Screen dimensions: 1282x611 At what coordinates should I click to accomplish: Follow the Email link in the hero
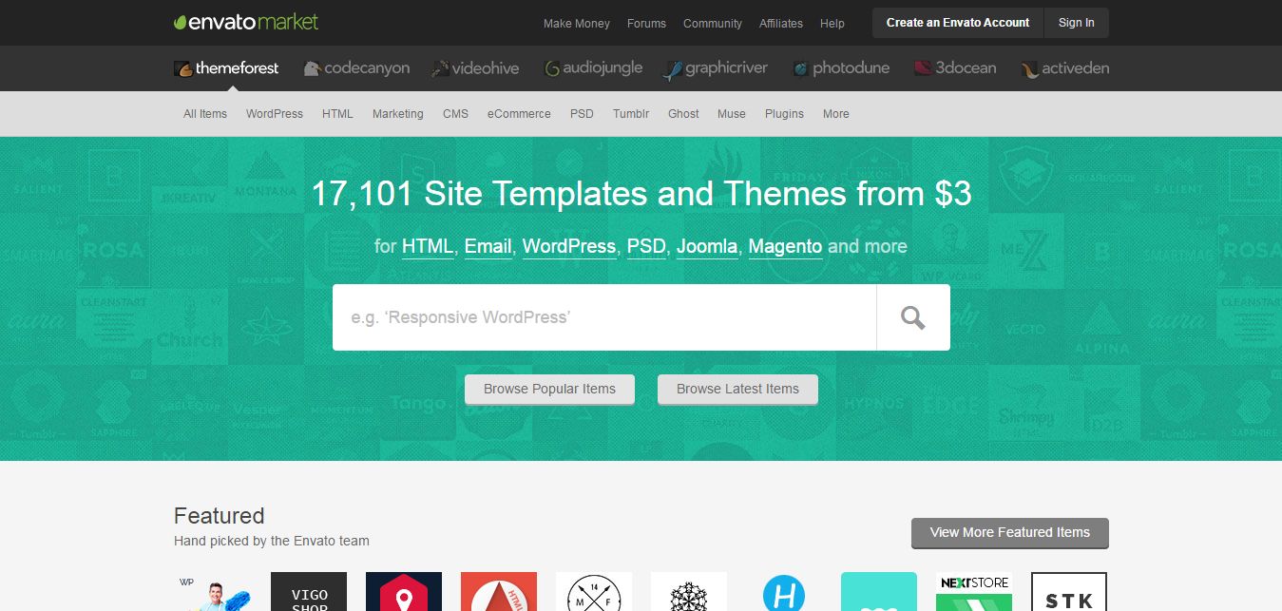(488, 246)
